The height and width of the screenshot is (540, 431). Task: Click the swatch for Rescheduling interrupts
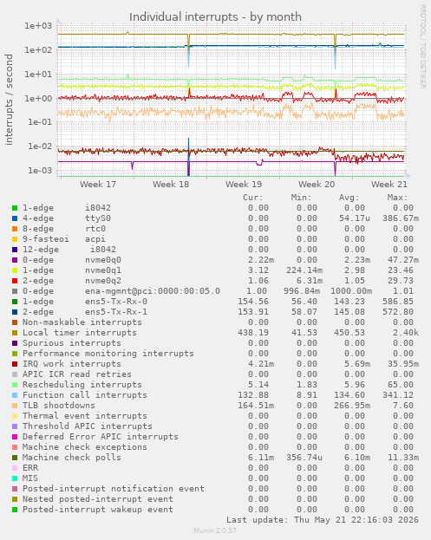(x=15, y=385)
